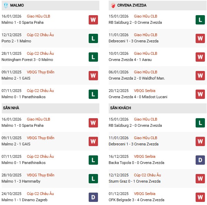Viewport: 207px width, 205px height.
Task: Open VĐQG Serbia link above Mladost Lucani match
Action: coord(145,91)
